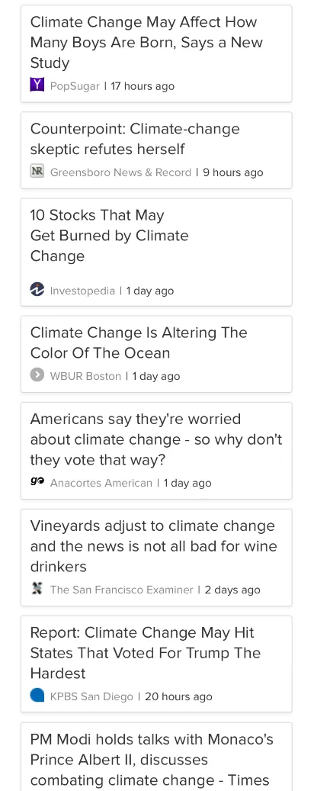
Task: Click the Anacortes American logo icon
Action: click(37, 482)
